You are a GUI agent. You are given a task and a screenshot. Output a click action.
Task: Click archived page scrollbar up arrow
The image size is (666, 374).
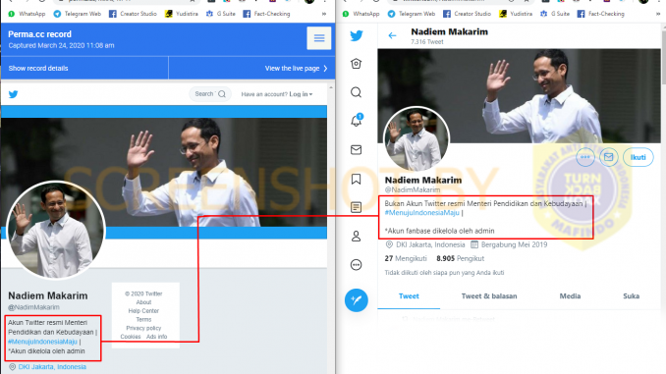click(331, 87)
